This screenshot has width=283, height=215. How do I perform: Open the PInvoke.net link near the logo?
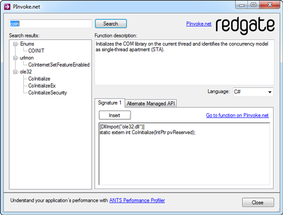coord(199,24)
